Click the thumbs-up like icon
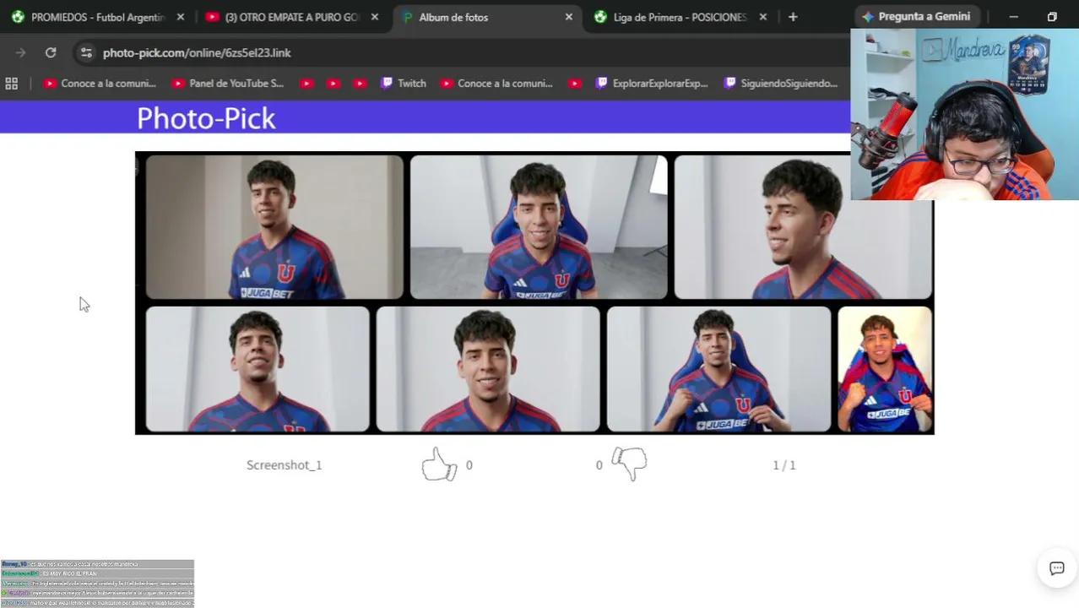The width and height of the screenshot is (1079, 608). 439,464
